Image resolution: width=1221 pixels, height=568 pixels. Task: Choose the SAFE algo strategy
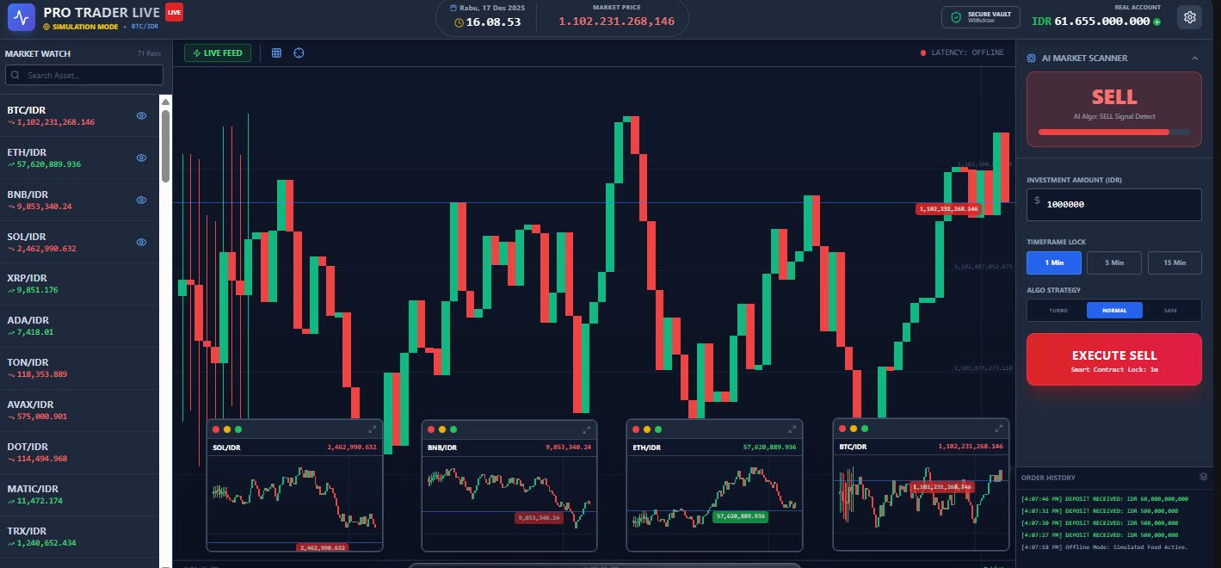[1171, 311]
